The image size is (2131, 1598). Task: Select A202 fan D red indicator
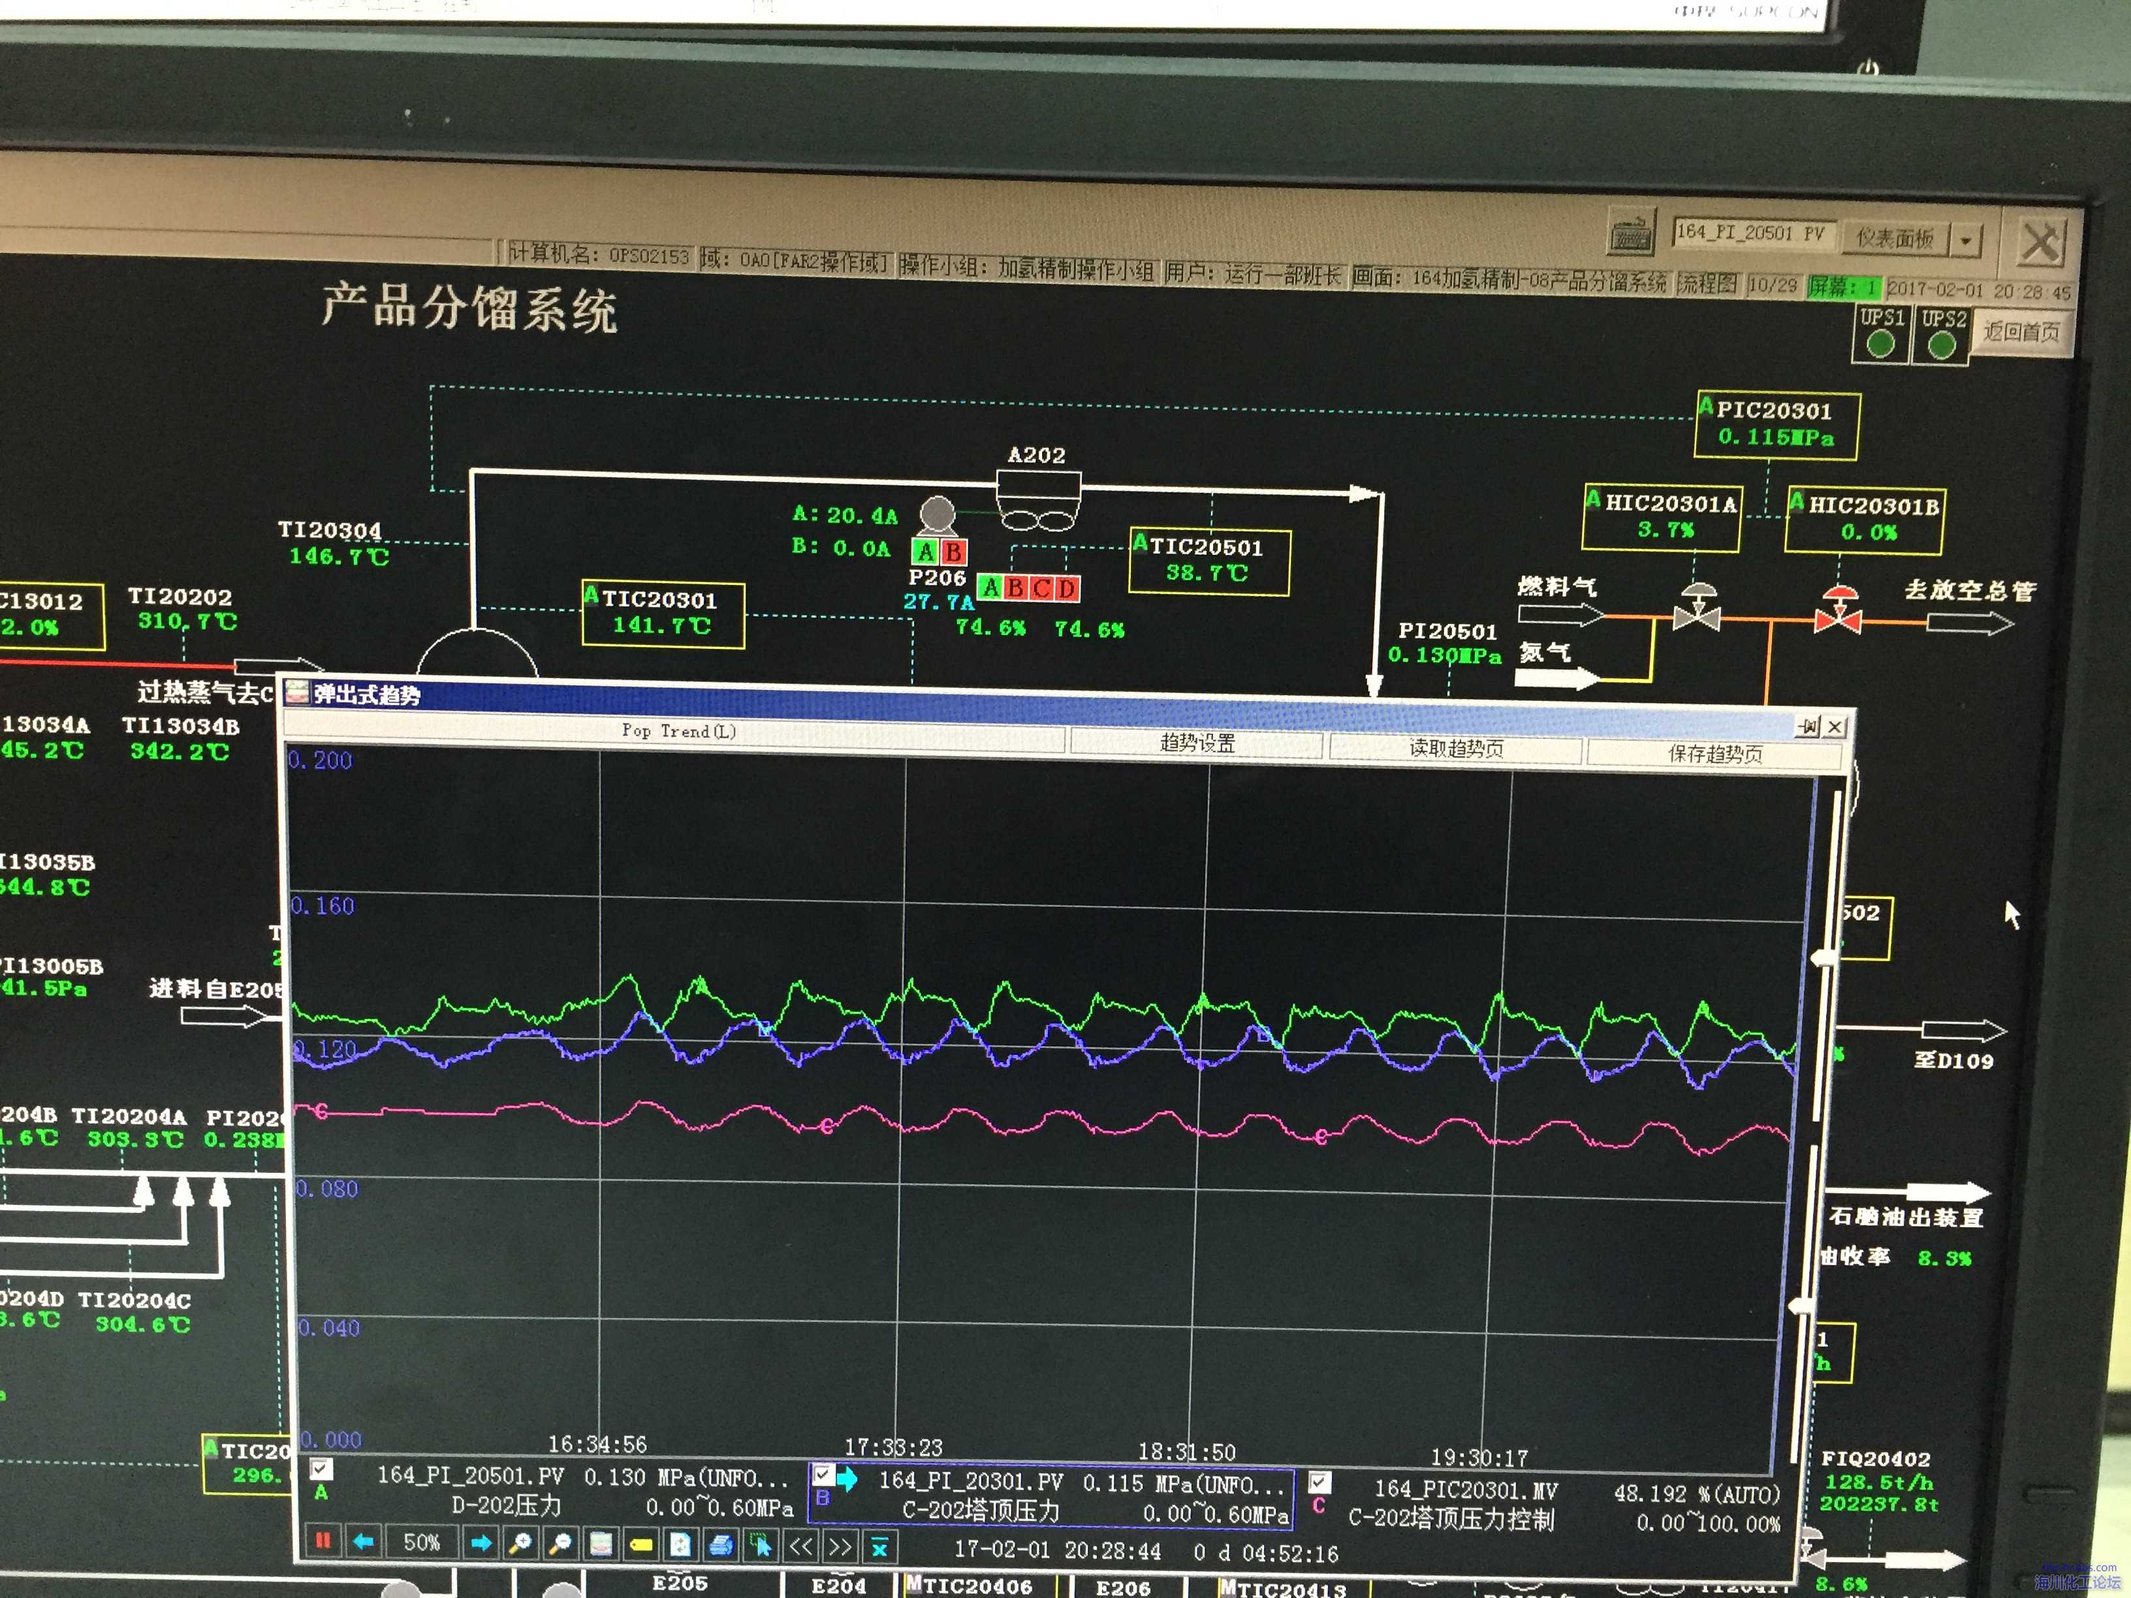1066,587
